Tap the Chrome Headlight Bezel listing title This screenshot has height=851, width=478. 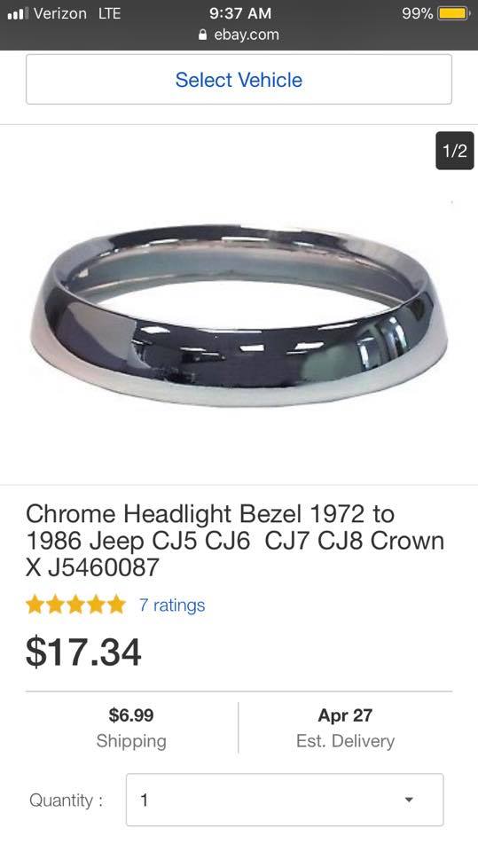[x=235, y=541]
